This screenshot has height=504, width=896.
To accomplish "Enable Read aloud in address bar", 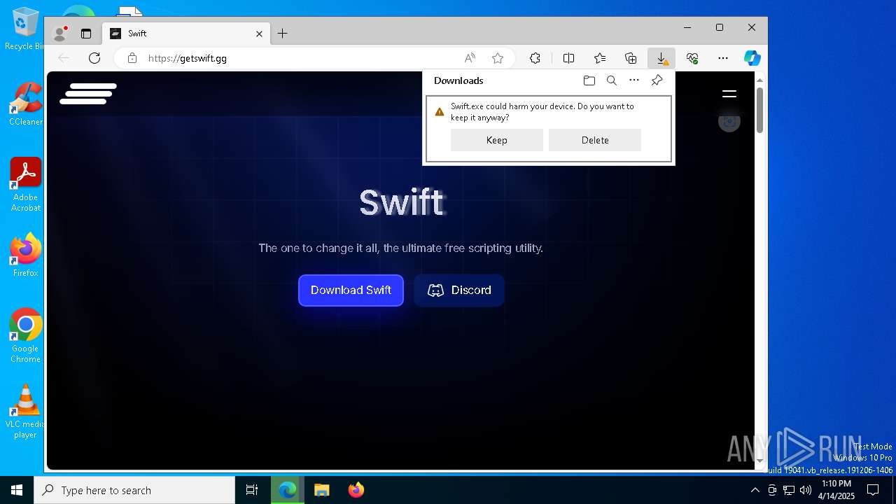I will pos(470,58).
